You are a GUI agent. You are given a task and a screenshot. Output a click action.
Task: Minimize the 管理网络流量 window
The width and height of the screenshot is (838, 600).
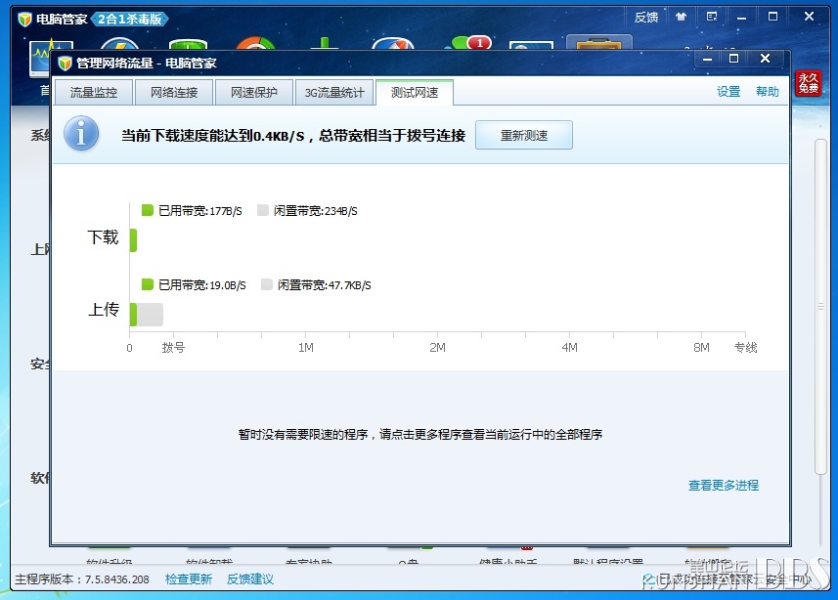point(708,59)
